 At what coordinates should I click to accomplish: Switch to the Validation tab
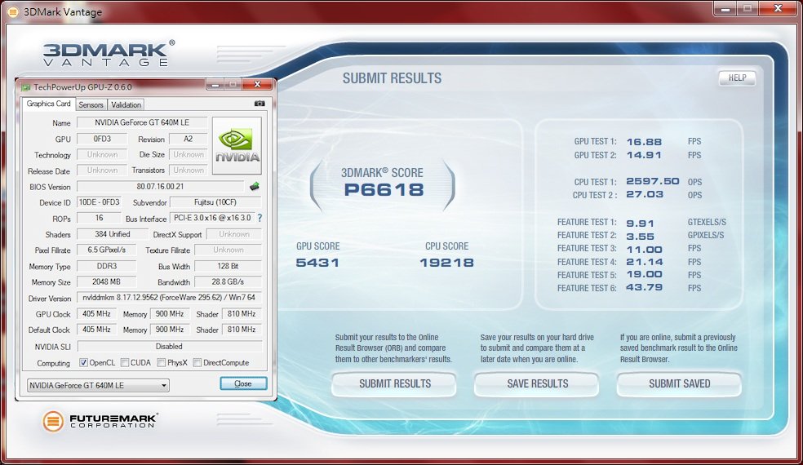[x=126, y=105]
